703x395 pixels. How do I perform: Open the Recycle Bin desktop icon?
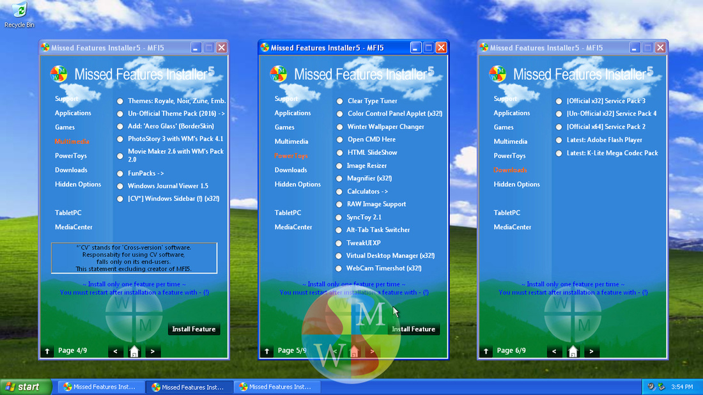pos(19,15)
